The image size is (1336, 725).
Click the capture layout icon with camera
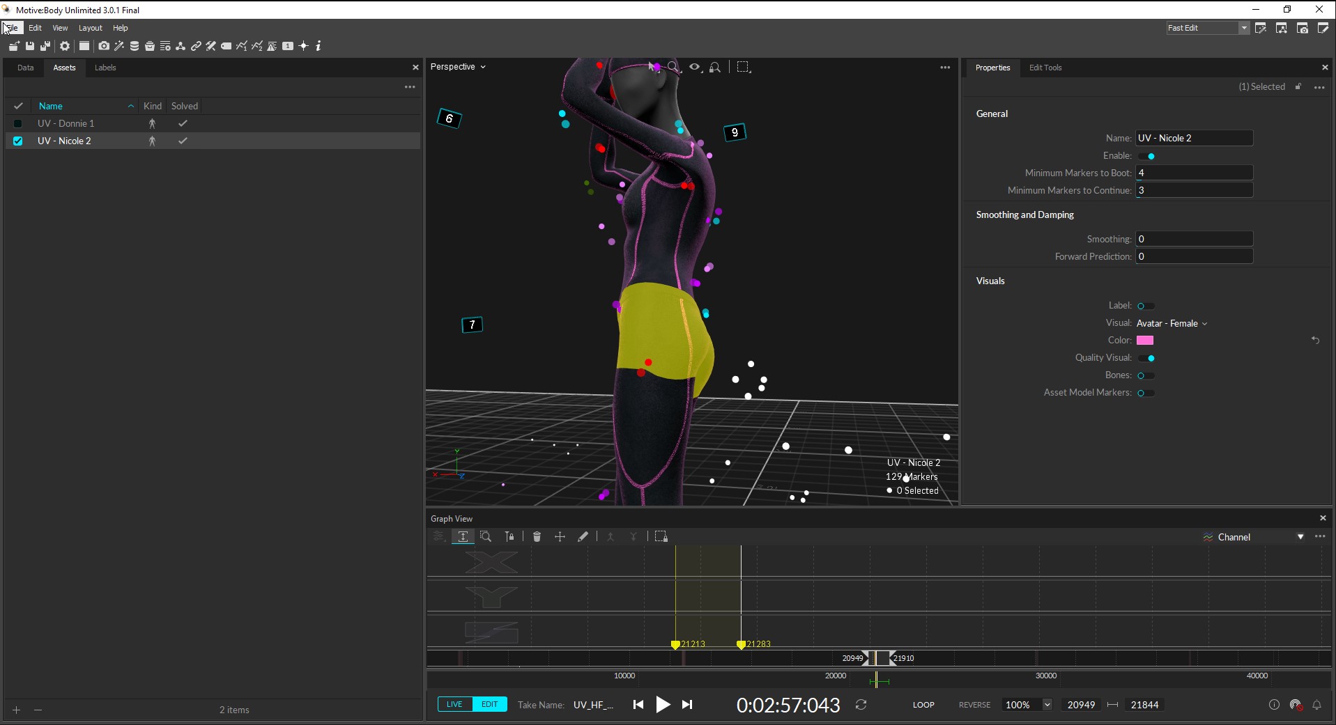coord(1303,28)
